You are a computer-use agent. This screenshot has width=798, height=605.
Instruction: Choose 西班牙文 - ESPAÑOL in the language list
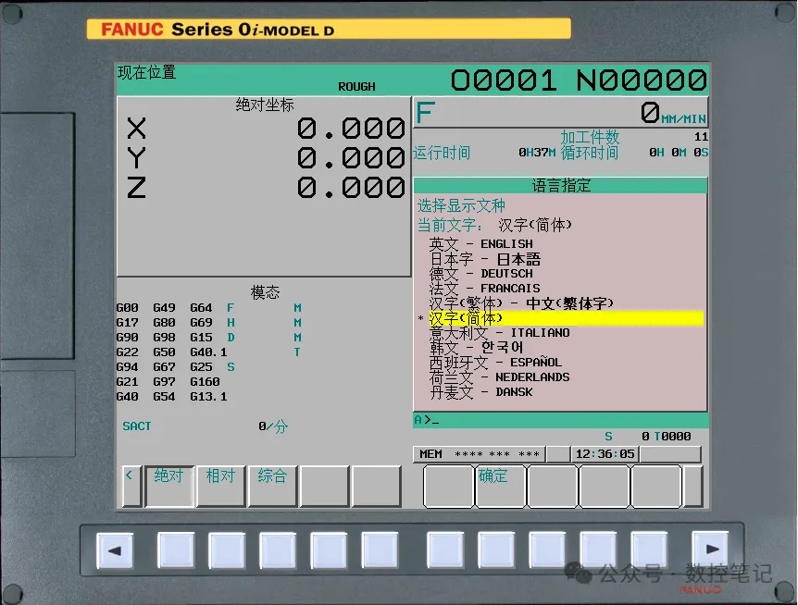[495, 363]
